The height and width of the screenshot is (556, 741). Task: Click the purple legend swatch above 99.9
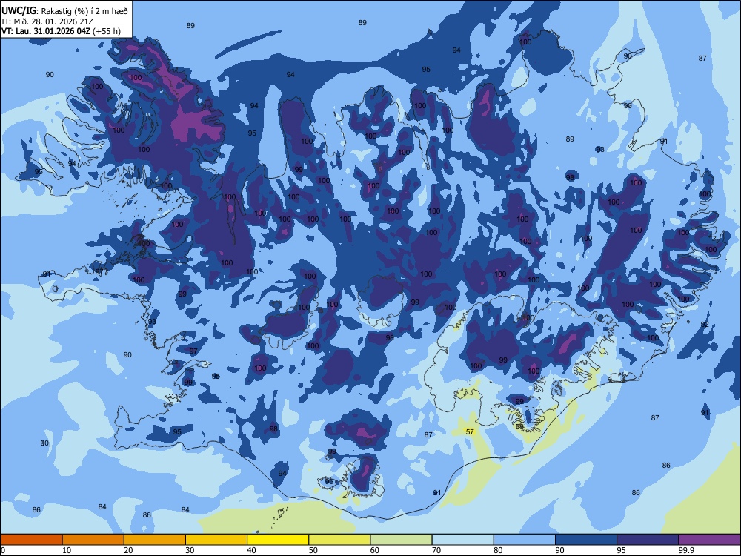click(x=709, y=540)
